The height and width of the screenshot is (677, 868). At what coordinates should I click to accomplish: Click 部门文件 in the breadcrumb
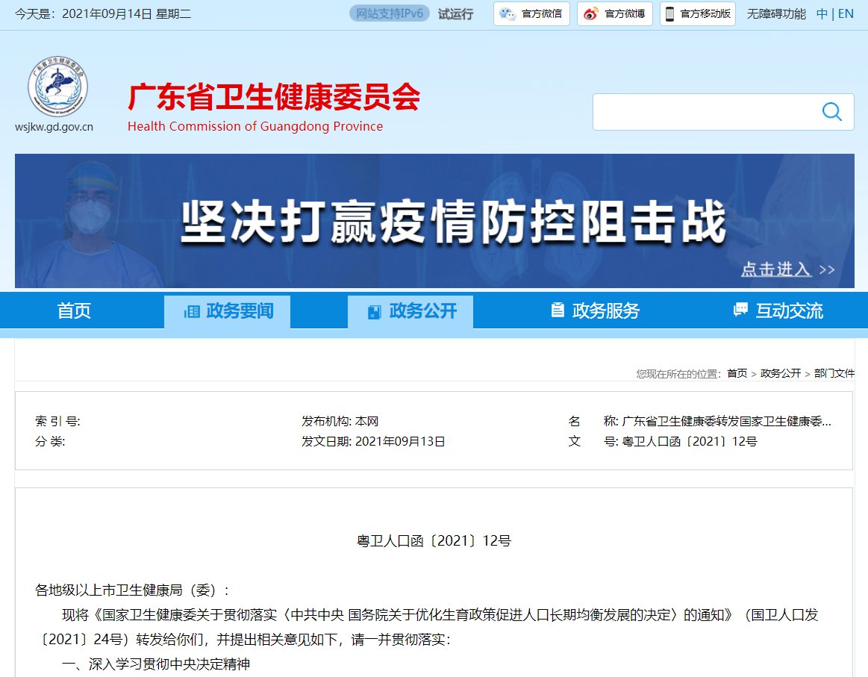point(834,373)
